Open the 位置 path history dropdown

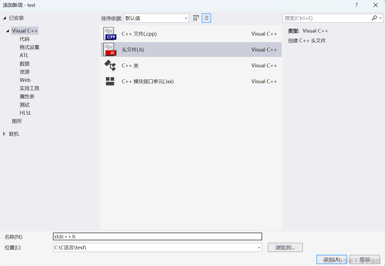[x=258, y=247]
